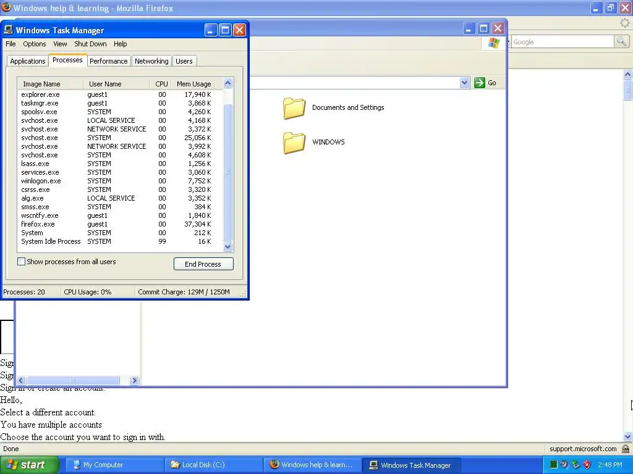This screenshot has width=633, height=474.
Task: Click 'Select a different account.' text in Firefox
Action: pos(48,412)
